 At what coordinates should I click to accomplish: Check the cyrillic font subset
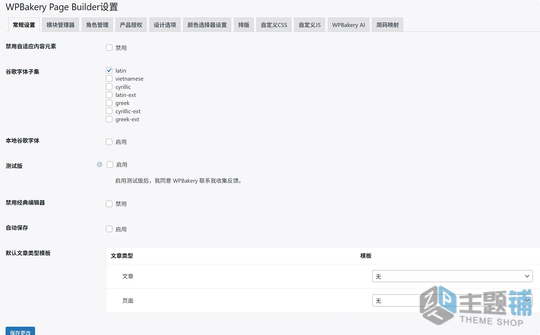click(x=109, y=87)
